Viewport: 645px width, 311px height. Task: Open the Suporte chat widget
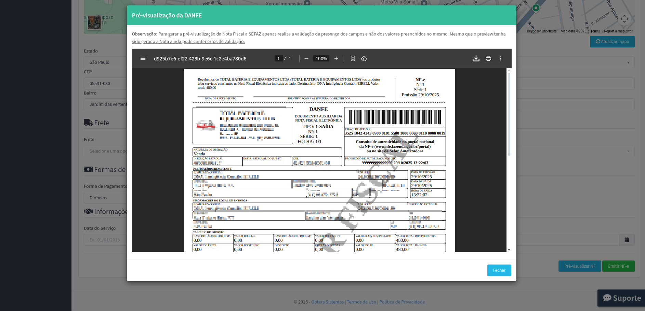click(x=621, y=298)
